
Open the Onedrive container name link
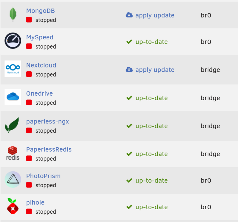click(39, 94)
